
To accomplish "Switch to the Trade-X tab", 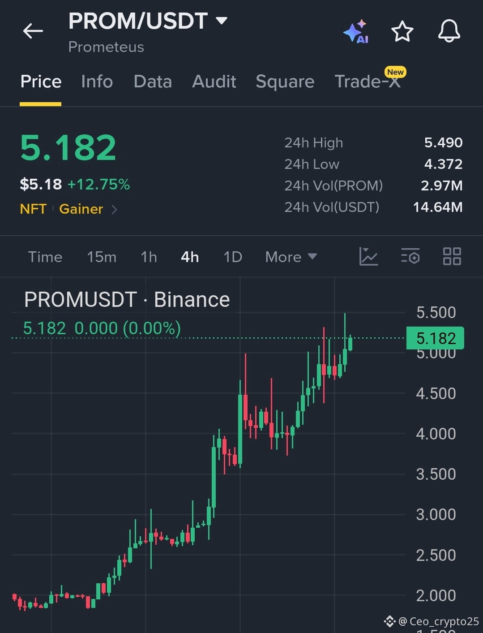I will (x=368, y=82).
